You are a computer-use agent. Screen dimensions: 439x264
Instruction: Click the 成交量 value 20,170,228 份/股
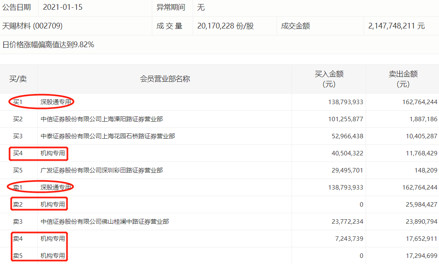click(225, 26)
